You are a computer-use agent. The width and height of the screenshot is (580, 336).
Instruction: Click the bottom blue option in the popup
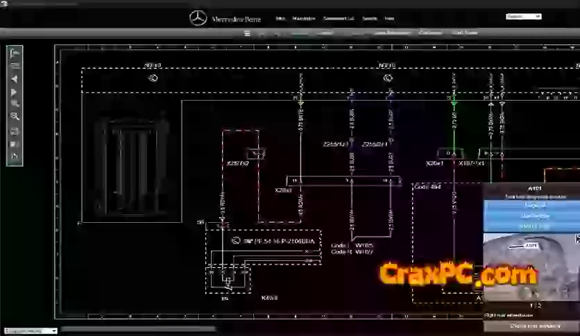point(532,226)
